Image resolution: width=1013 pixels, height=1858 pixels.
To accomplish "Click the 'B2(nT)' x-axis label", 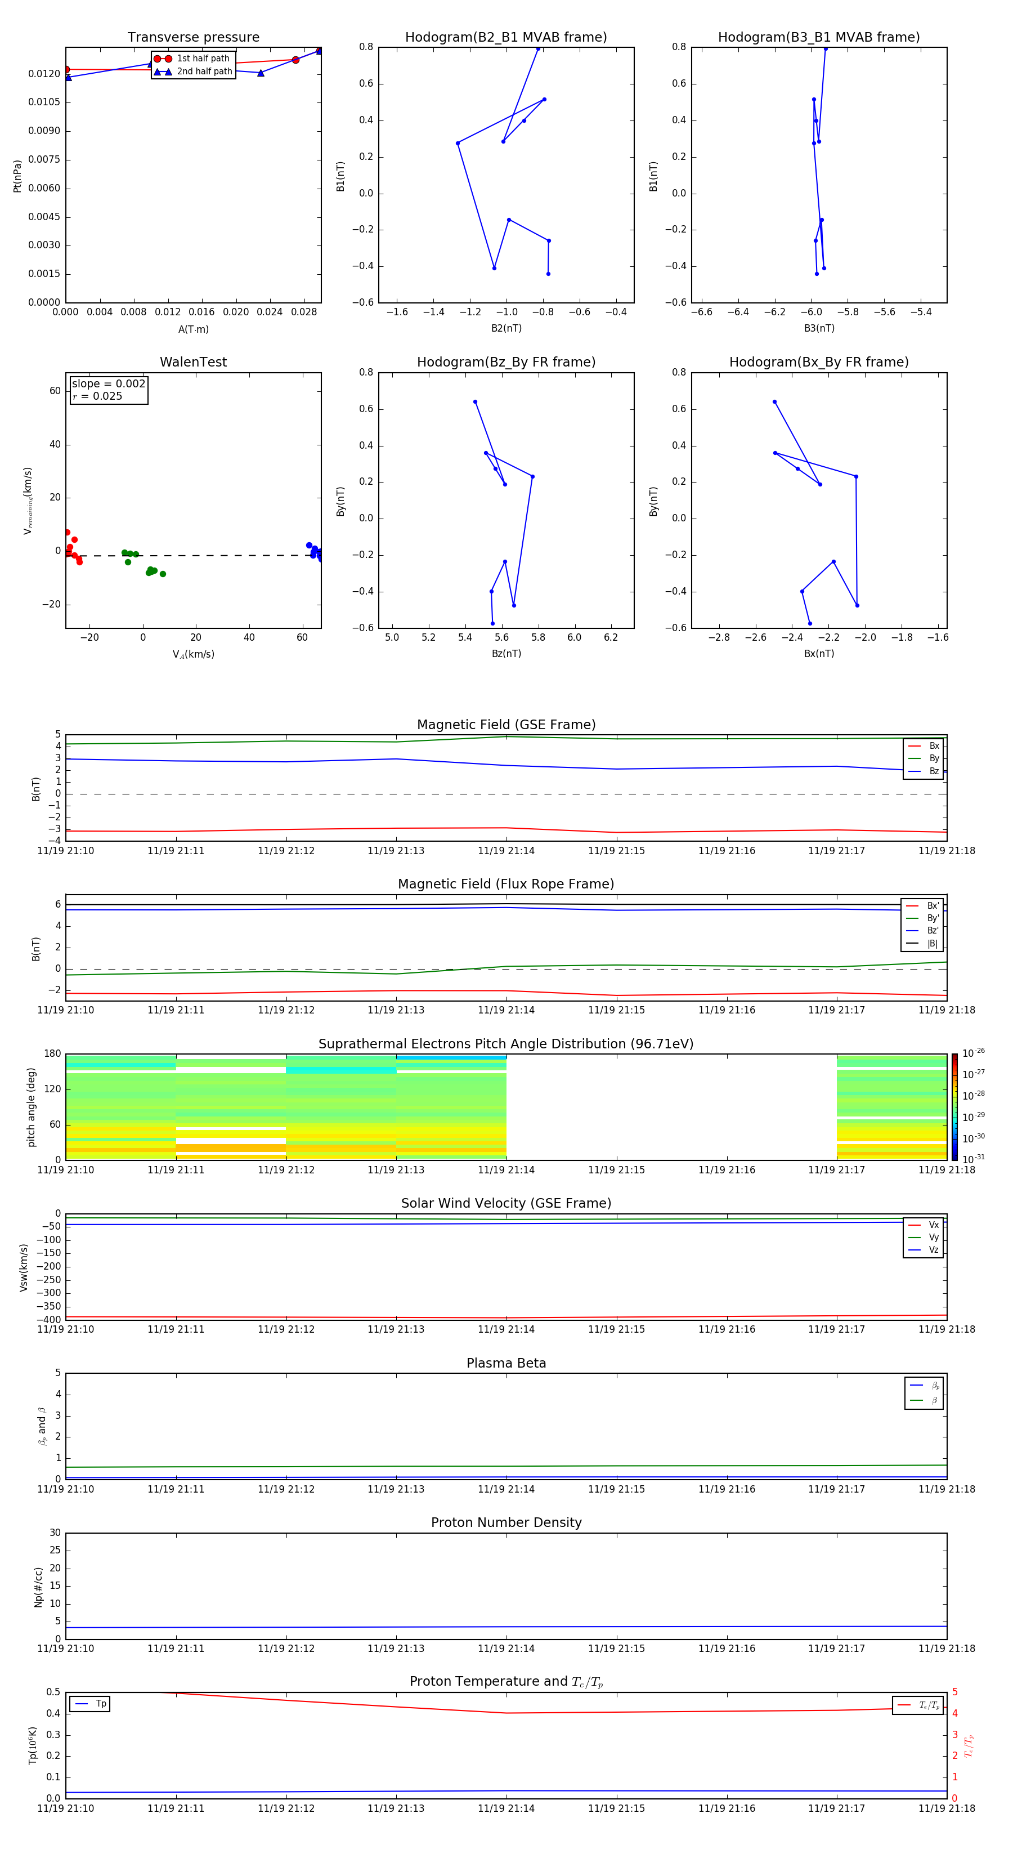I will click(506, 328).
